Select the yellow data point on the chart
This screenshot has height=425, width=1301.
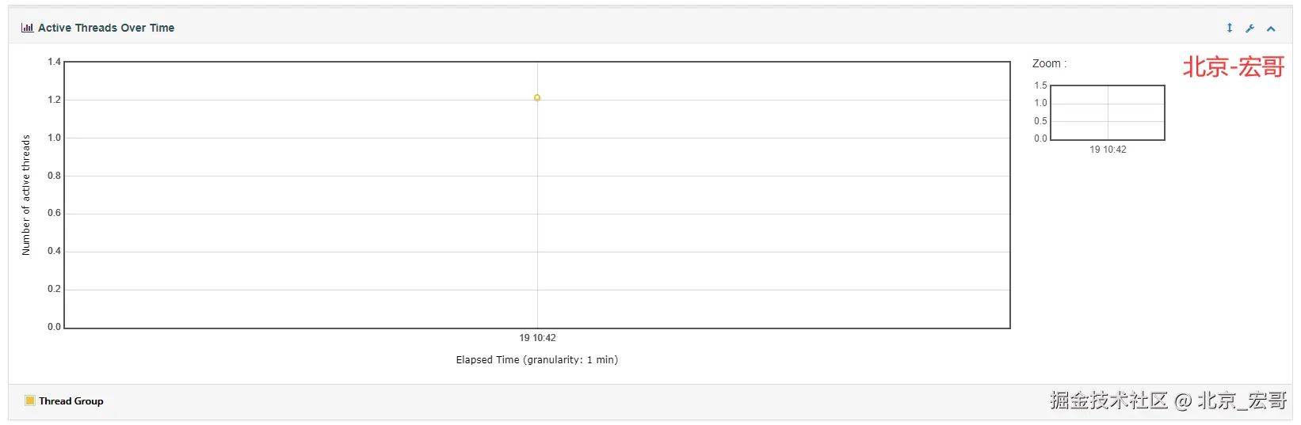tap(537, 98)
